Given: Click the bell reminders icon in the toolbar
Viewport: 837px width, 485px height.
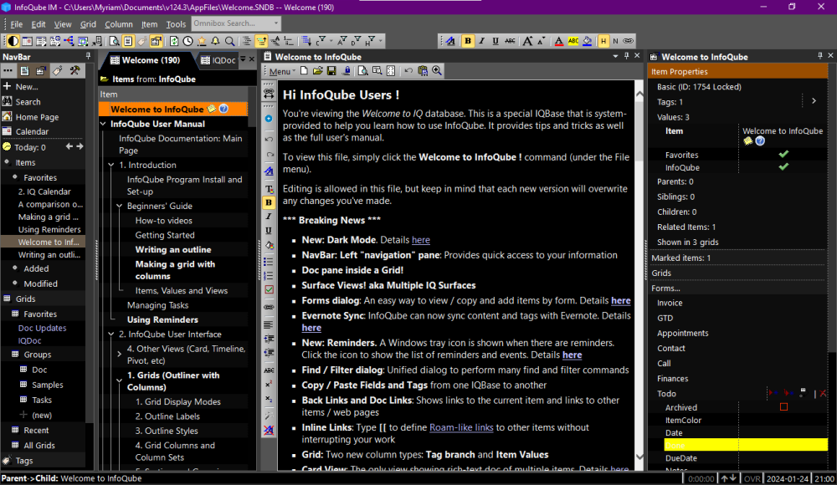Looking at the screenshot, I should pos(216,41).
